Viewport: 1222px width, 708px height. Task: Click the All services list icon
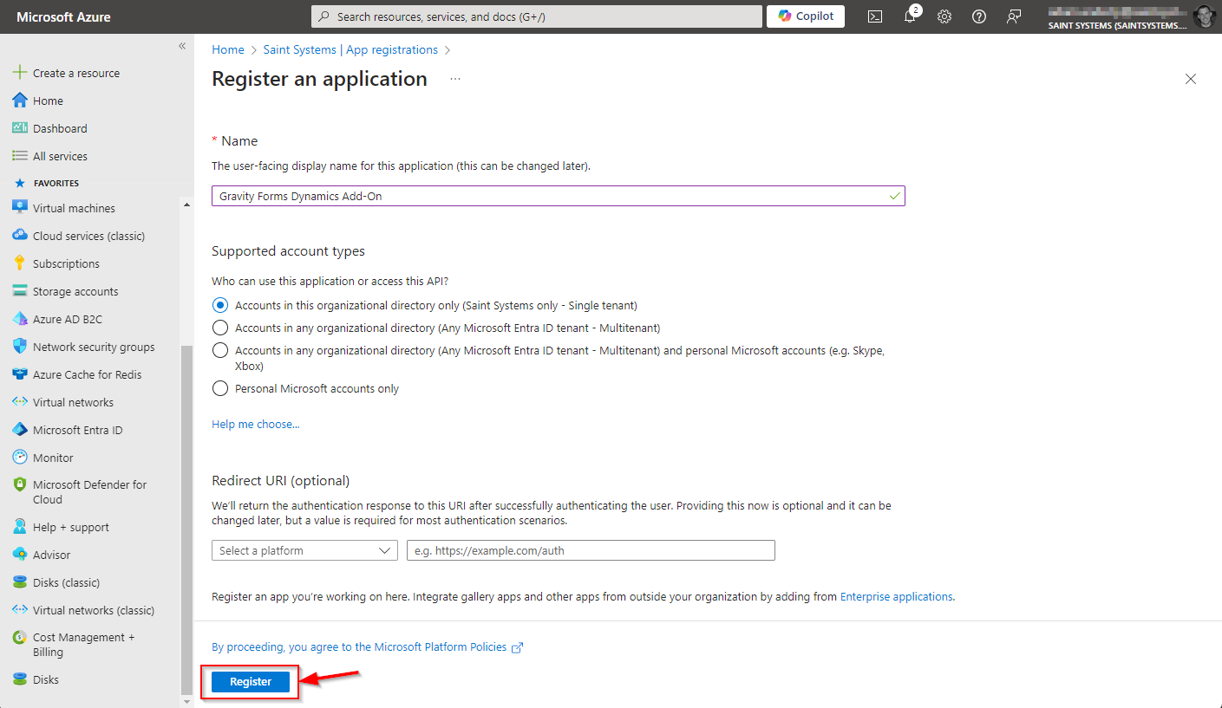pyautogui.click(x=20, y=156)
